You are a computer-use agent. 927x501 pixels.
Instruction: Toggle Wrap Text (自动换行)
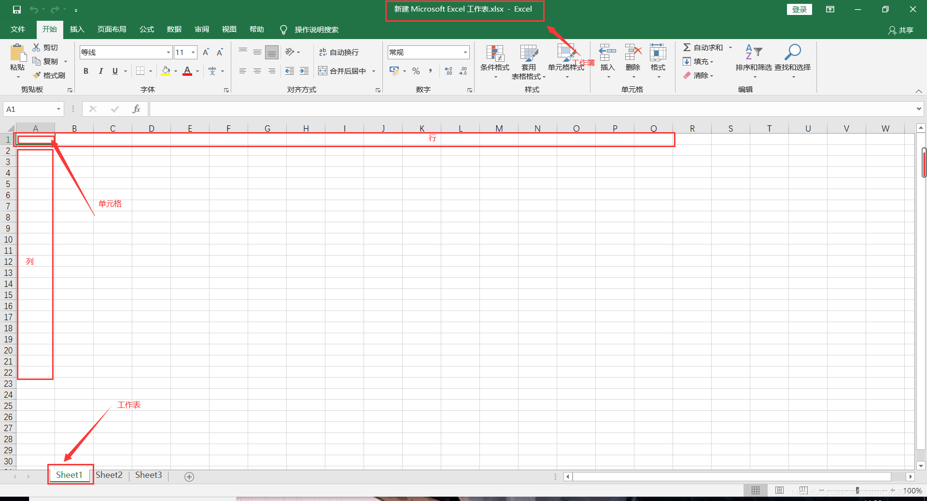[x=339, y=52]
